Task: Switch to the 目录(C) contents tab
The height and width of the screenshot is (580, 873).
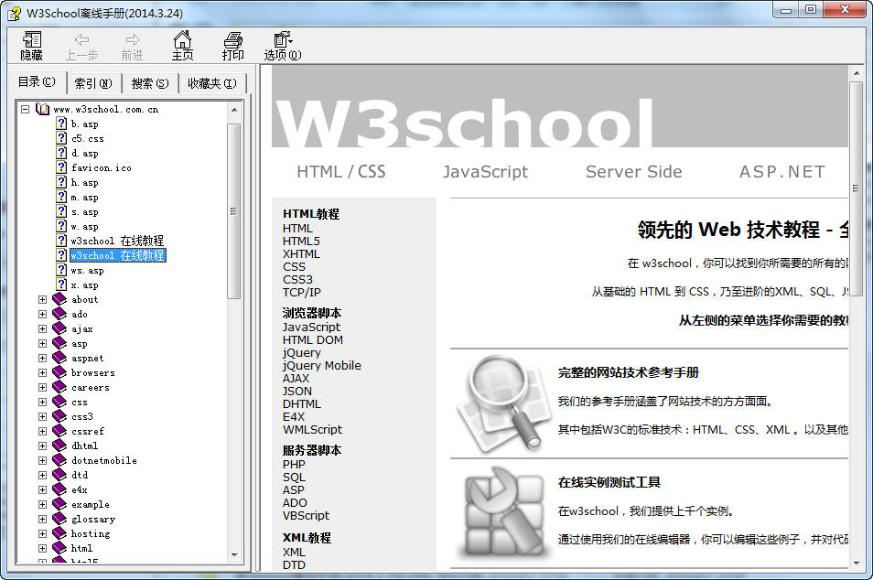Action: click(37, 81)
